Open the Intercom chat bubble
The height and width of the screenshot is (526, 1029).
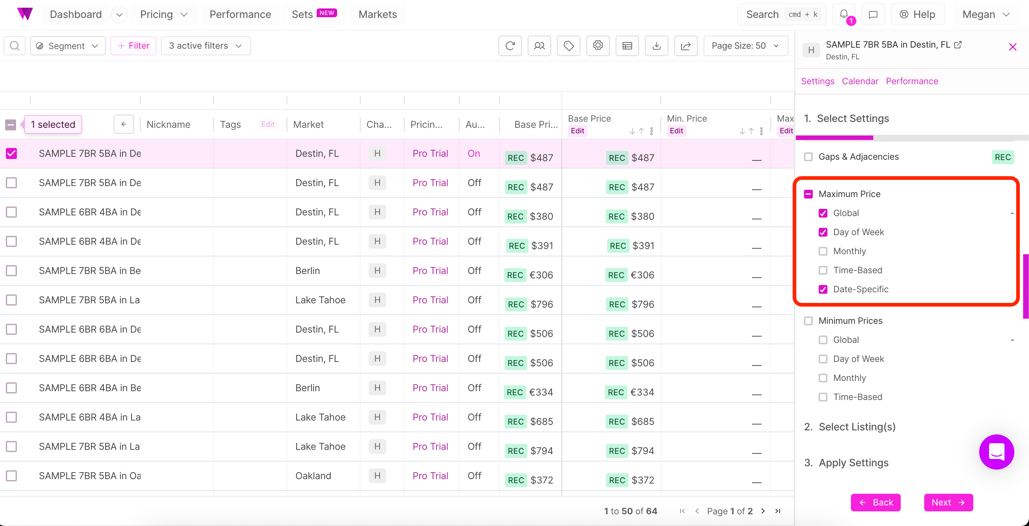(996, 452)
